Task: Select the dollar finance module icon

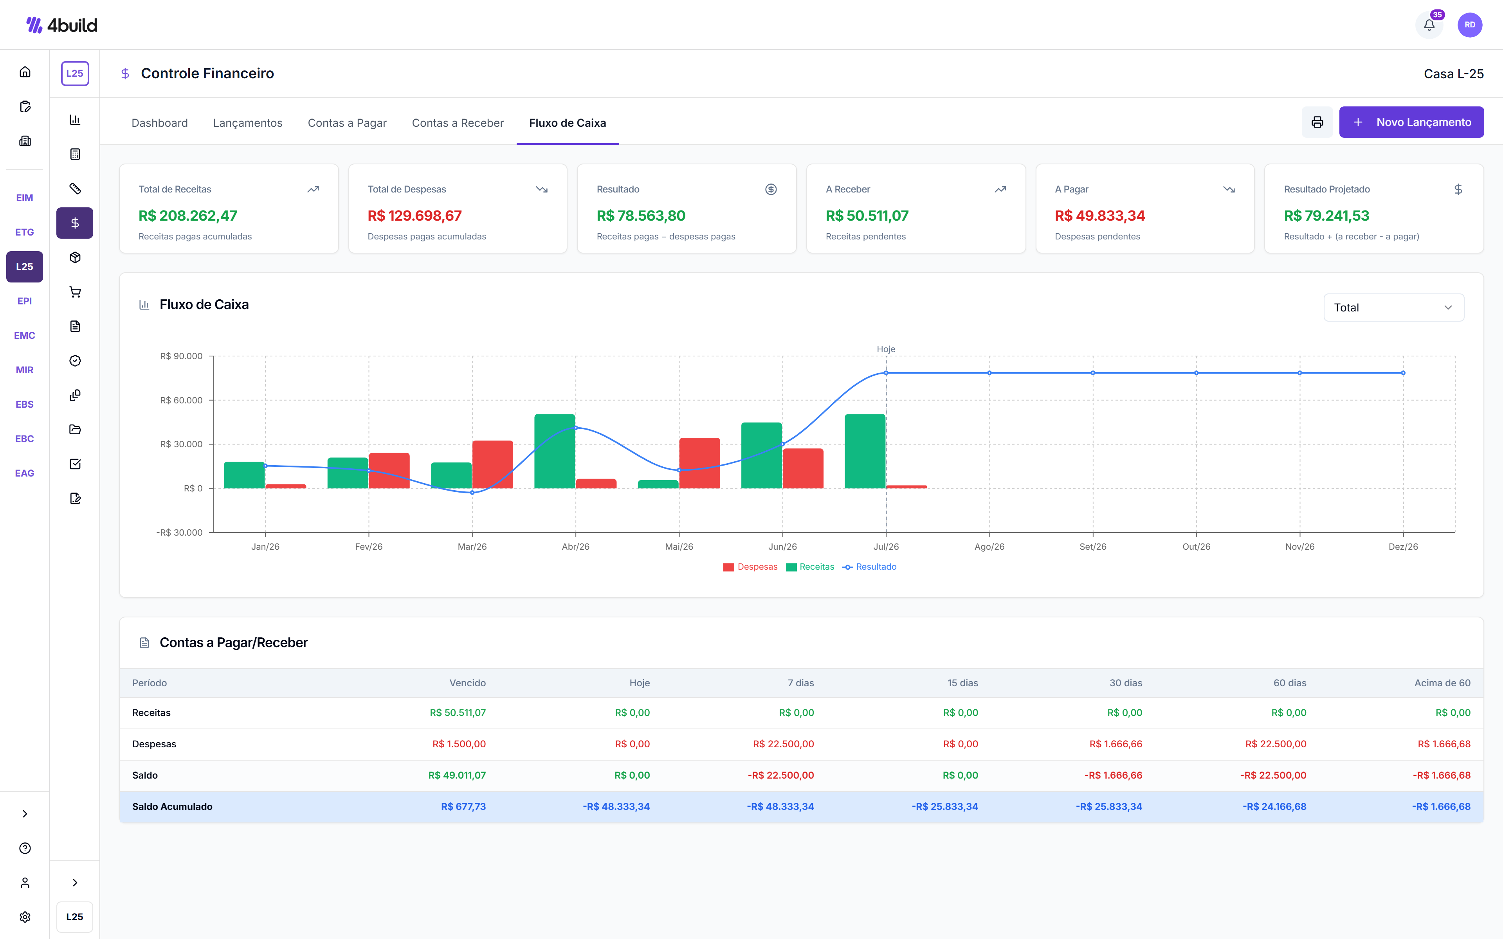Action: point(75,223)
